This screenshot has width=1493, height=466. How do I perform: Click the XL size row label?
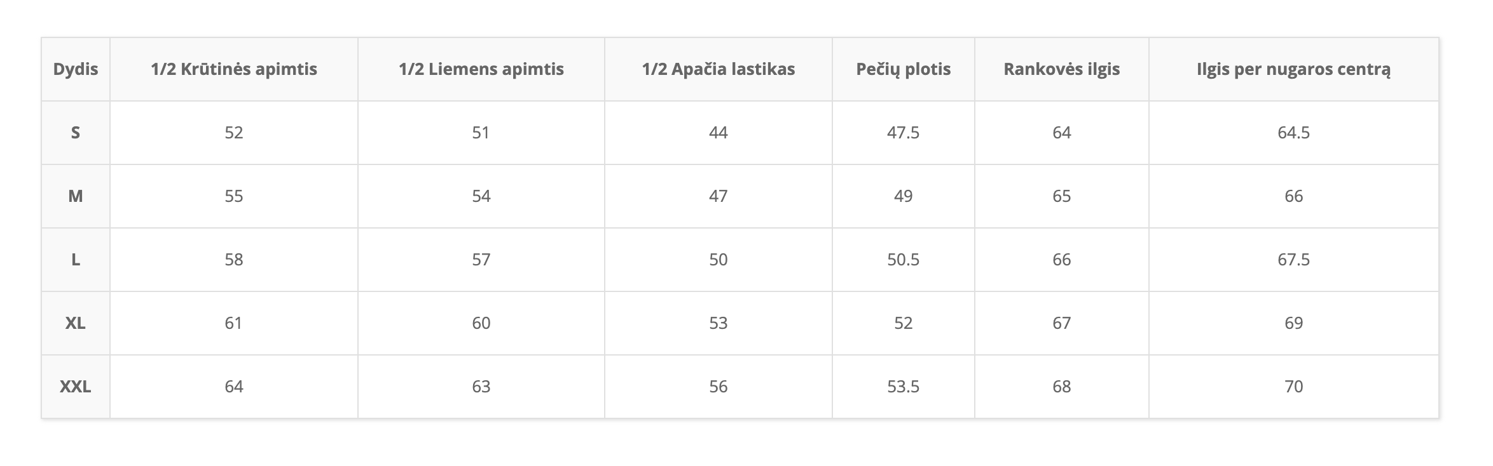[76, 323]
